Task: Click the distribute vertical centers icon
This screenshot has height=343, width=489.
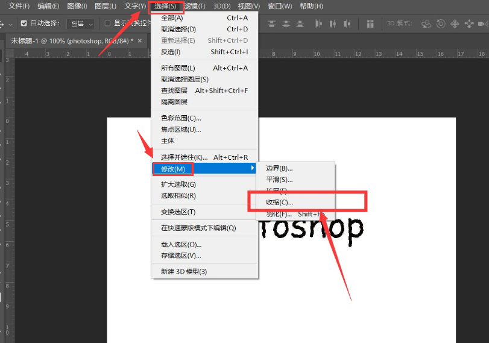Action: click(x=286, y=24)
